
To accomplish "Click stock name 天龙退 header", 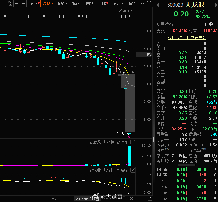I will click(195, 5).
